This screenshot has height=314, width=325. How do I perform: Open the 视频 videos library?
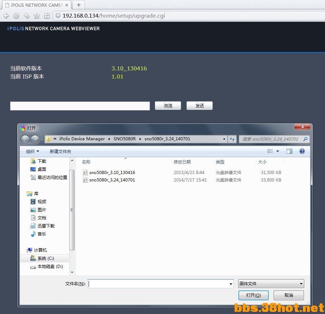click(42, 202)
